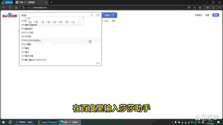Image resolution: width=223 pixels, height=125 pixels.
Task: Open the browser hamburger menu
Action: [219, 7]
